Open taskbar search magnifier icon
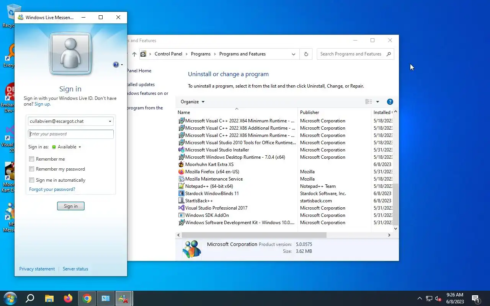 [x=30, y=298]
